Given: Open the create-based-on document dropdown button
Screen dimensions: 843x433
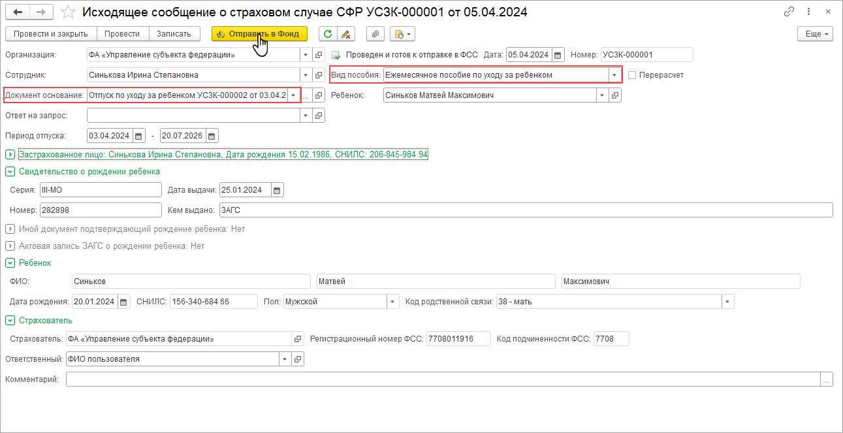Looking at the screenshot, I should coord(402,34).
